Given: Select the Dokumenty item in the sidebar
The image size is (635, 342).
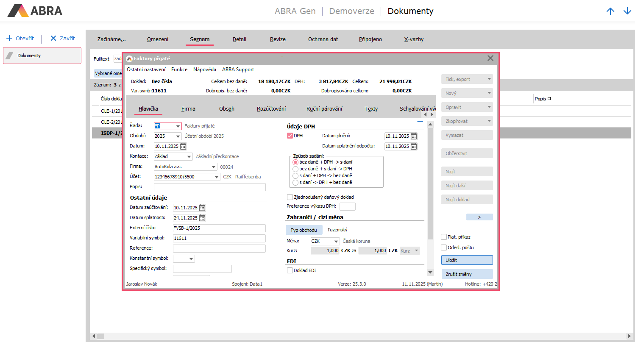Looking at the screenshot, I should (x=42, y=56).
